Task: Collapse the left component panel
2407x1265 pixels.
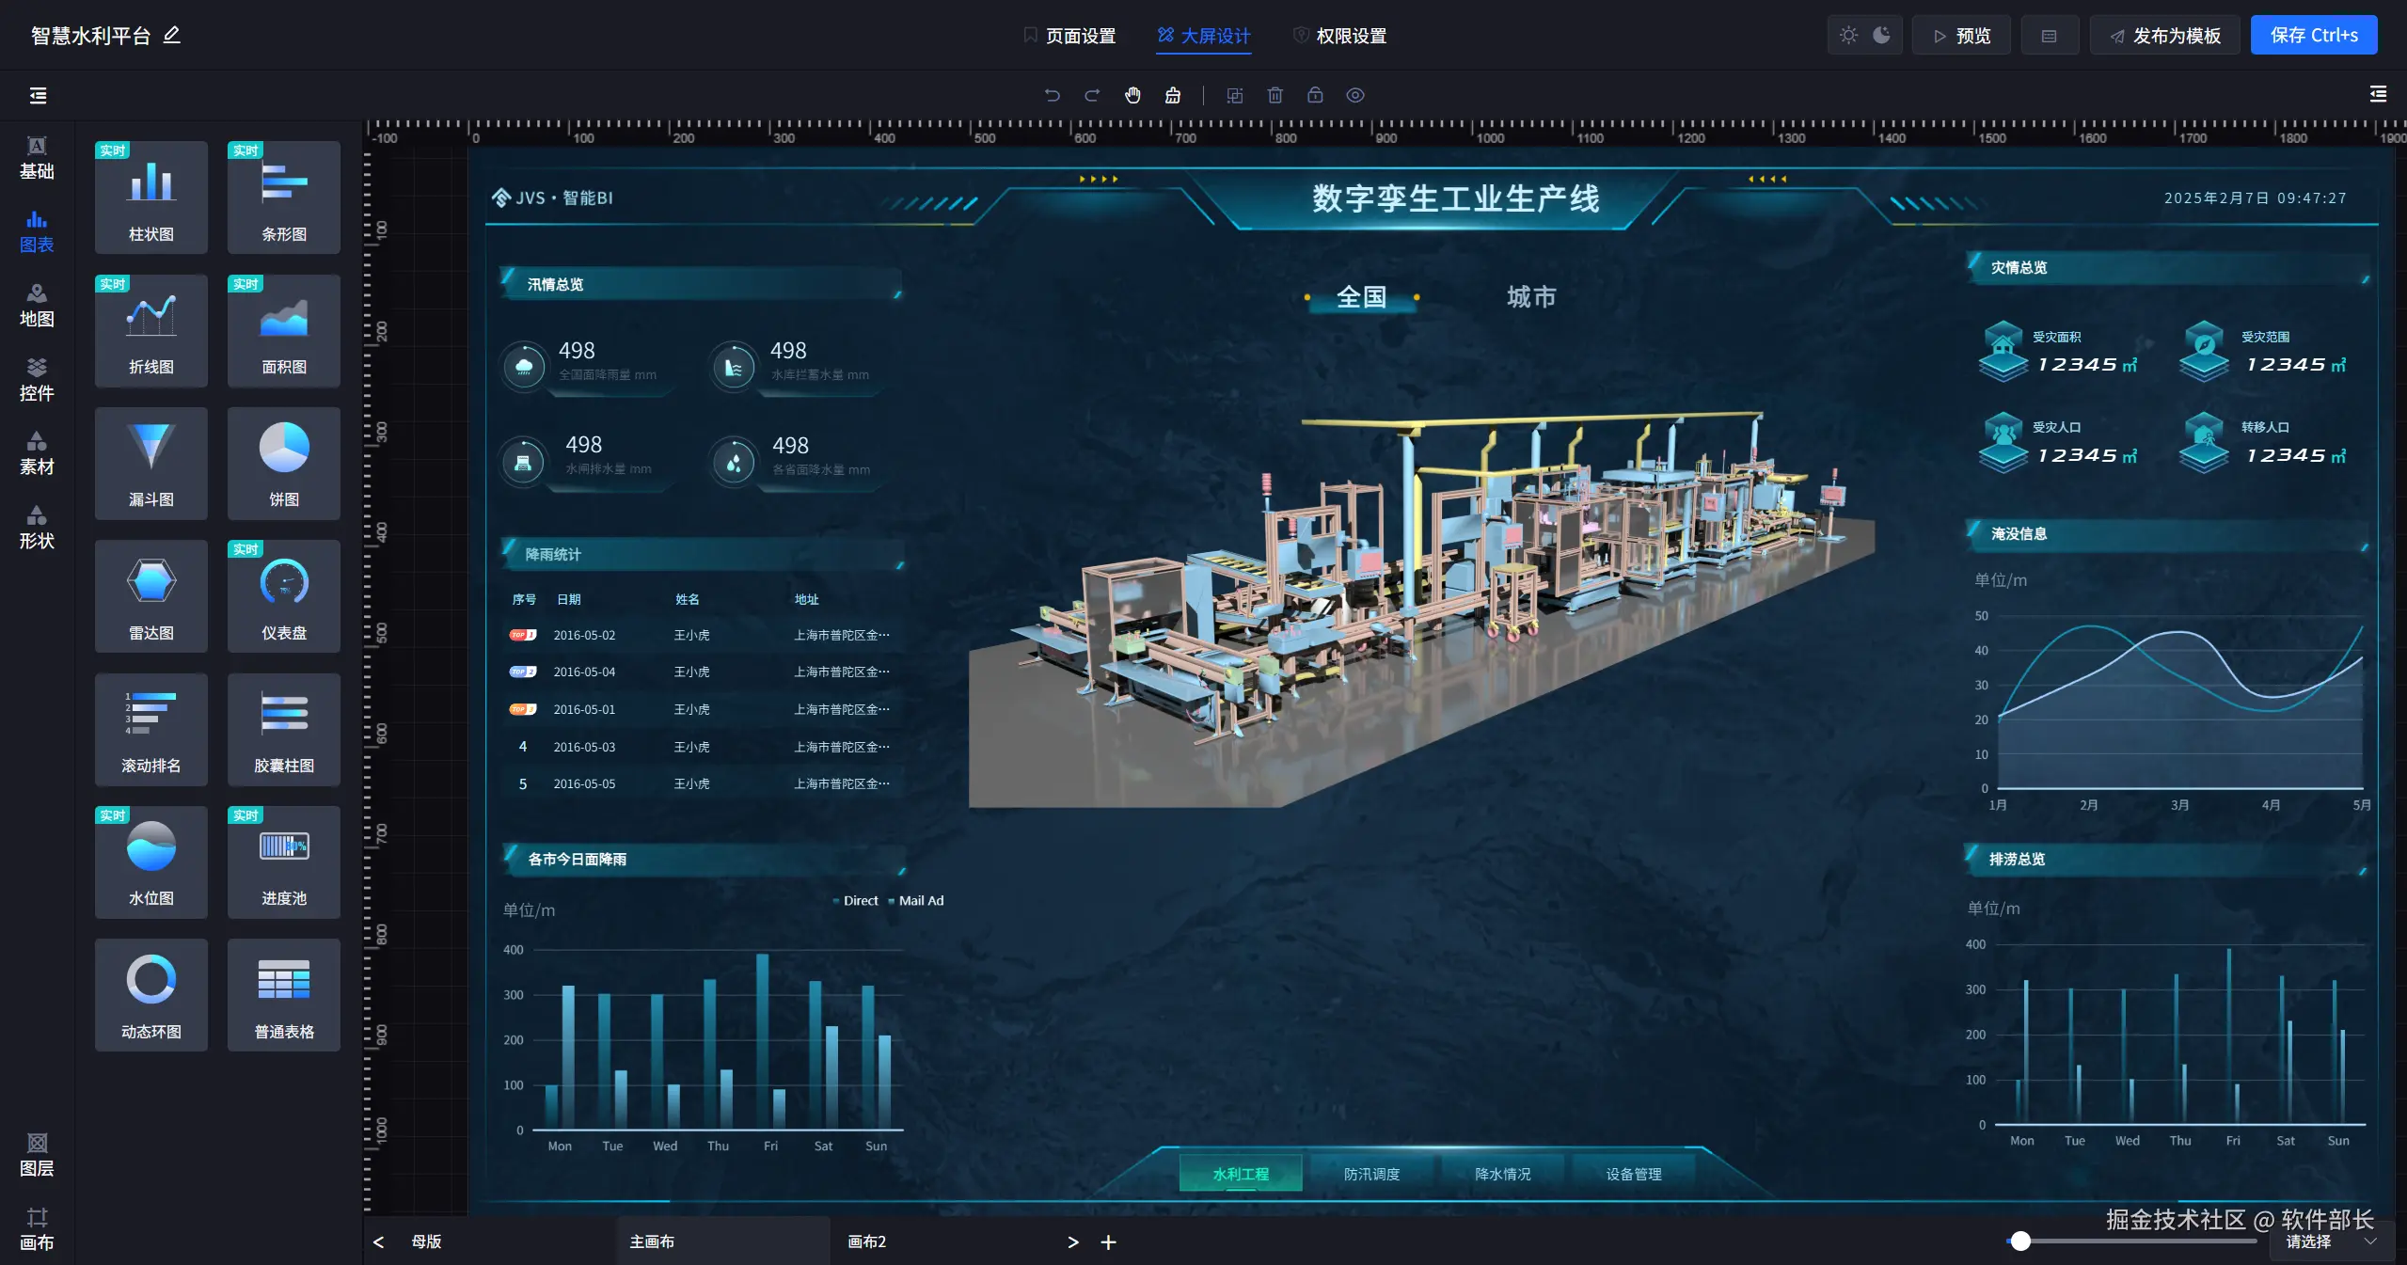Action: [38, 95]
